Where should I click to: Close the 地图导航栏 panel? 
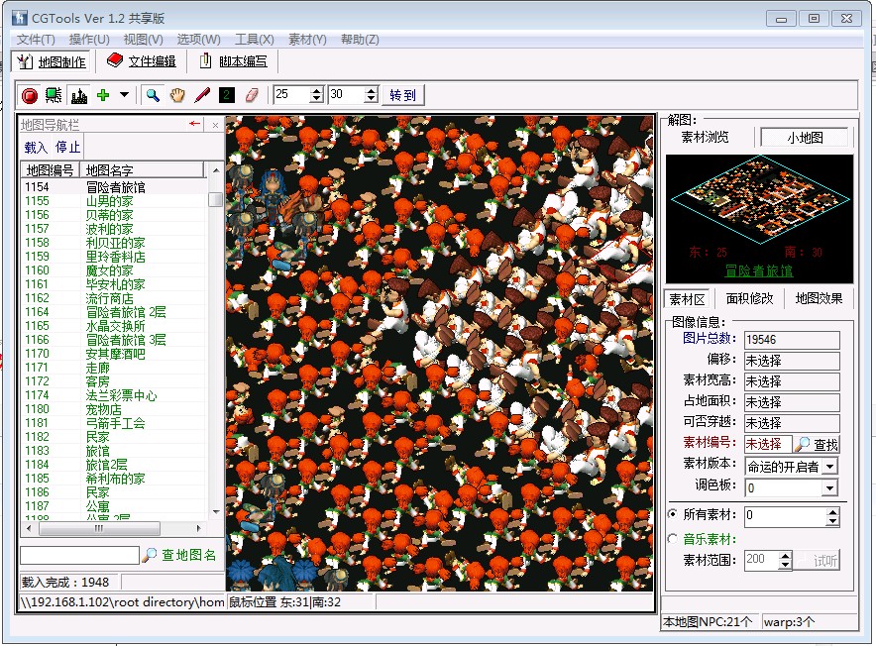click(215, 125)
